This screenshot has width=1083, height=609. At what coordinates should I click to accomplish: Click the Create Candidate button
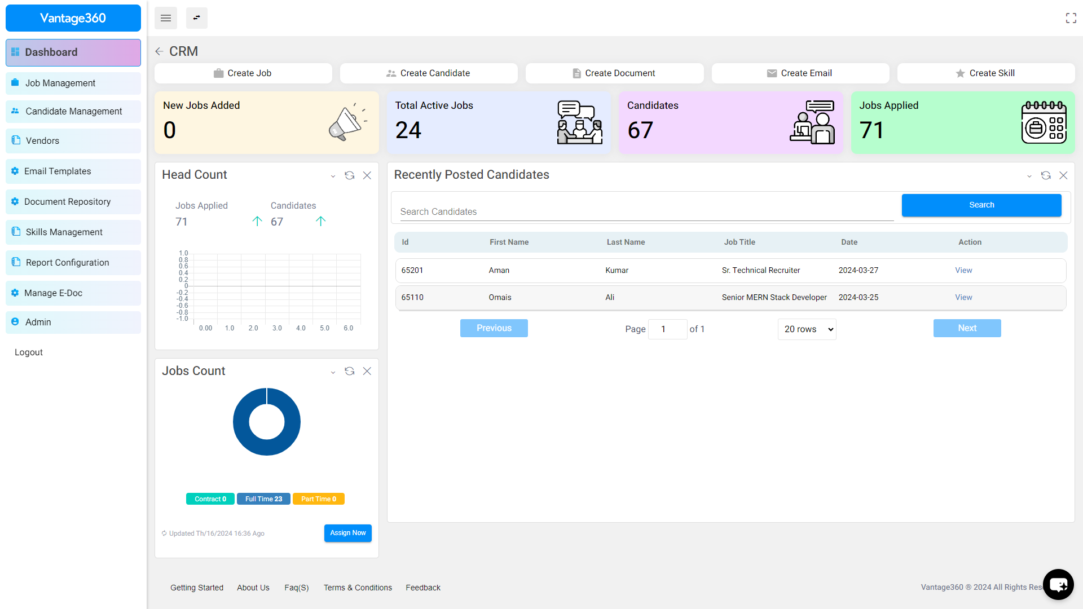(x=428, y=73)
